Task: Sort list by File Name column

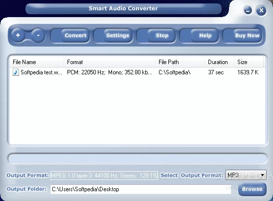Action: tap(37, 62)
